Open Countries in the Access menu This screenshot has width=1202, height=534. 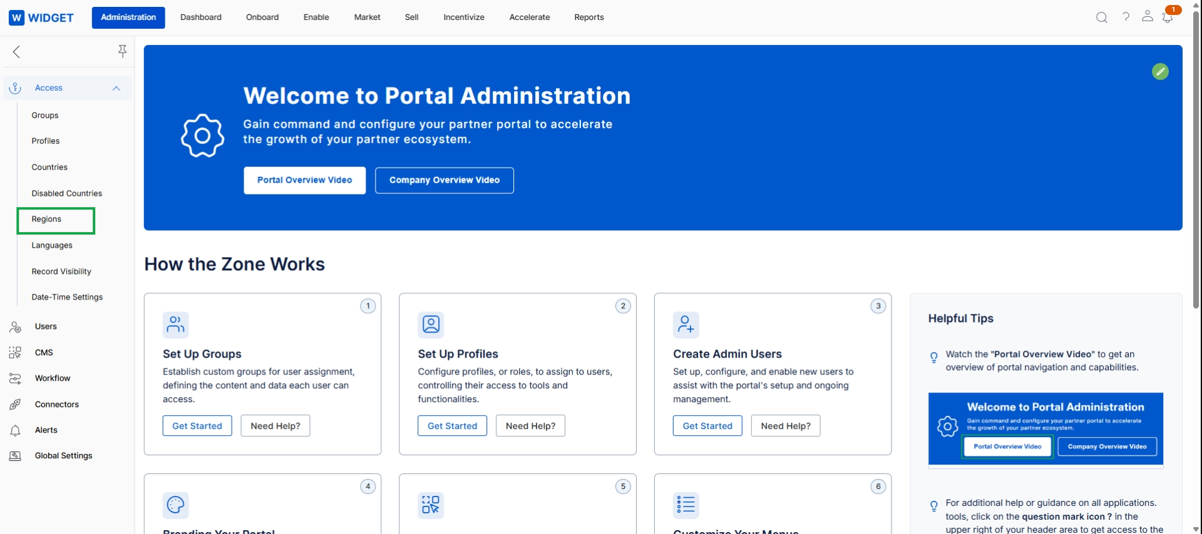(49, 168)
